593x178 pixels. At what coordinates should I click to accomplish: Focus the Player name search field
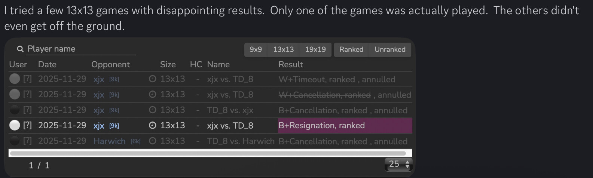[80, 49]
